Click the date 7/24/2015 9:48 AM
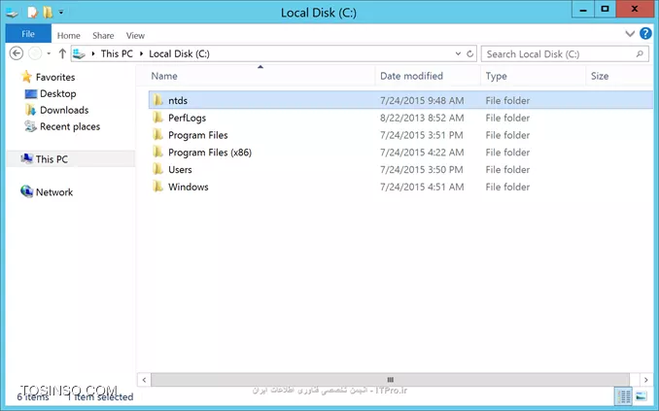This screenshot has height=411, width=659. 422,100
